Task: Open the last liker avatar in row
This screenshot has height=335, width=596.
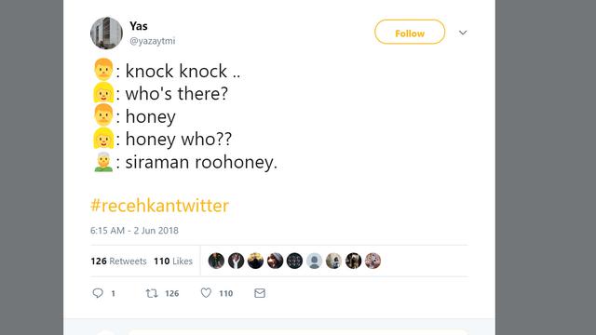Action: pyautogui.click(x=372, y=261)
